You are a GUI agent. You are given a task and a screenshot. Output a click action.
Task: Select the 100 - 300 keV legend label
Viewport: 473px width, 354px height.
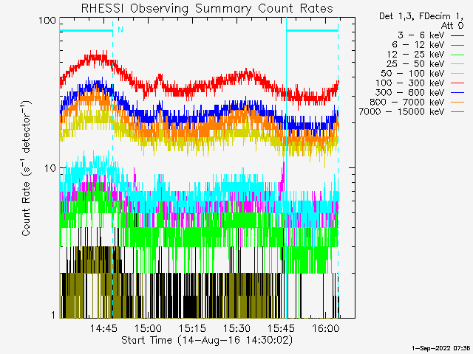409,83
